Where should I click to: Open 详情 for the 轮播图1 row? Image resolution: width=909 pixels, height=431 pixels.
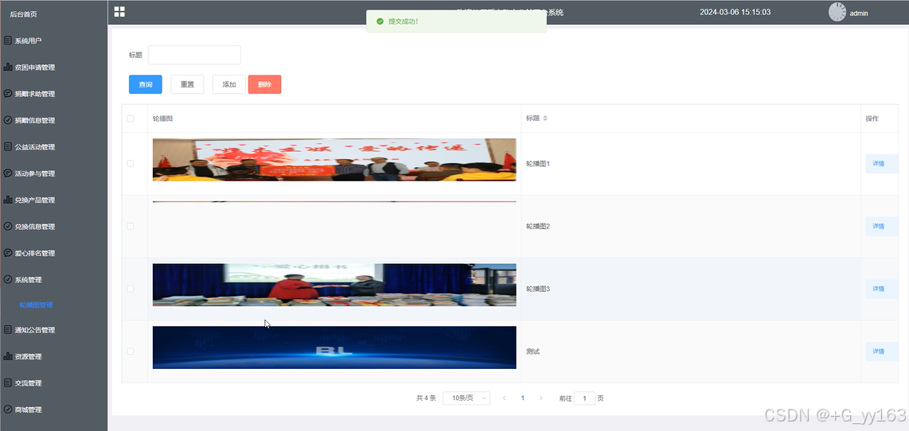click(882, 163)
